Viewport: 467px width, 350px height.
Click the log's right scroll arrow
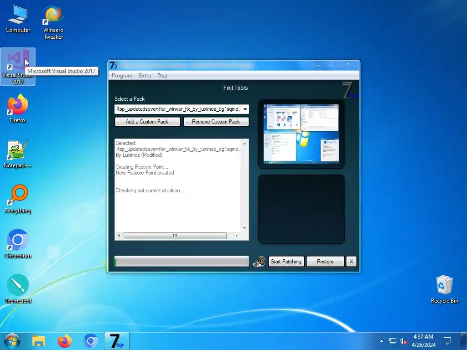[x=237, y=236]
